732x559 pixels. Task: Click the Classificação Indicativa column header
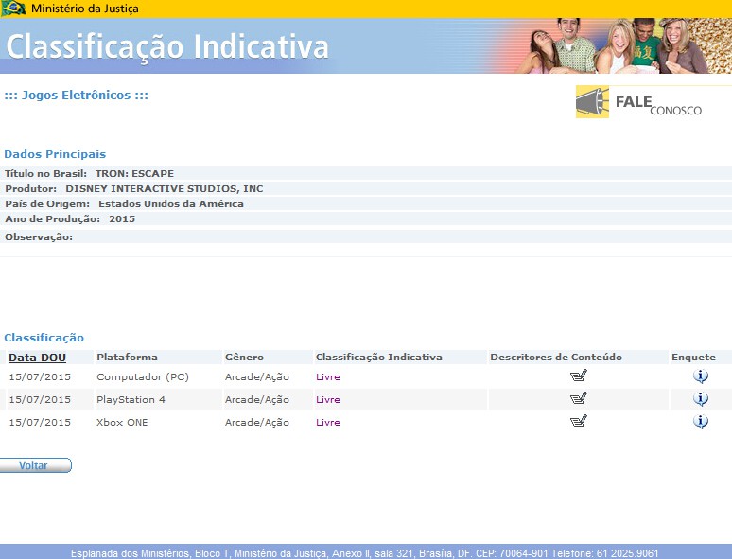pyautogui.click(x=379, y=358)
